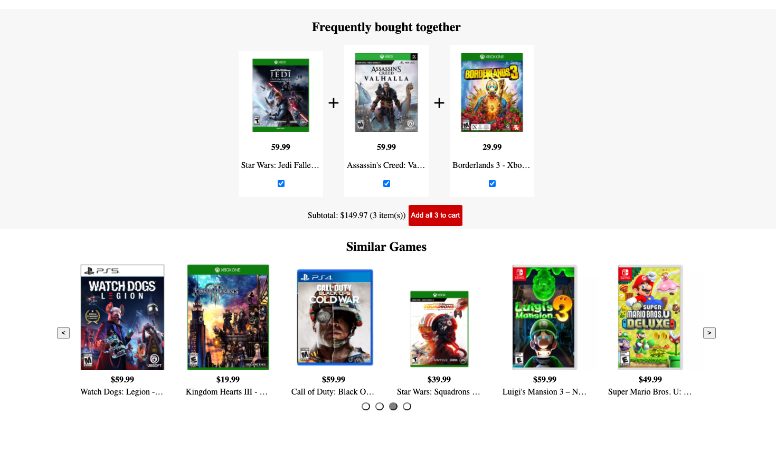Uncheck the Assassin's Creed Valhalla checkbox

pyautogui.click(x=386, y=184)
